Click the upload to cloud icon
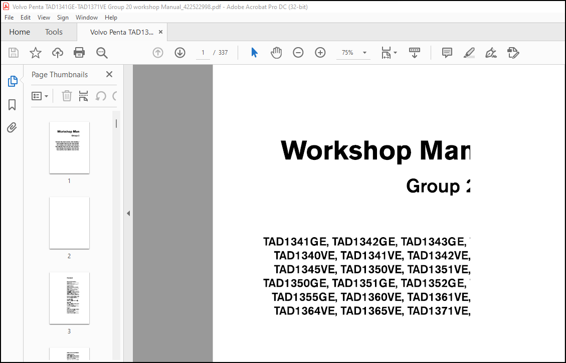This screenshot has width=566, height=363. click(57, 53)
